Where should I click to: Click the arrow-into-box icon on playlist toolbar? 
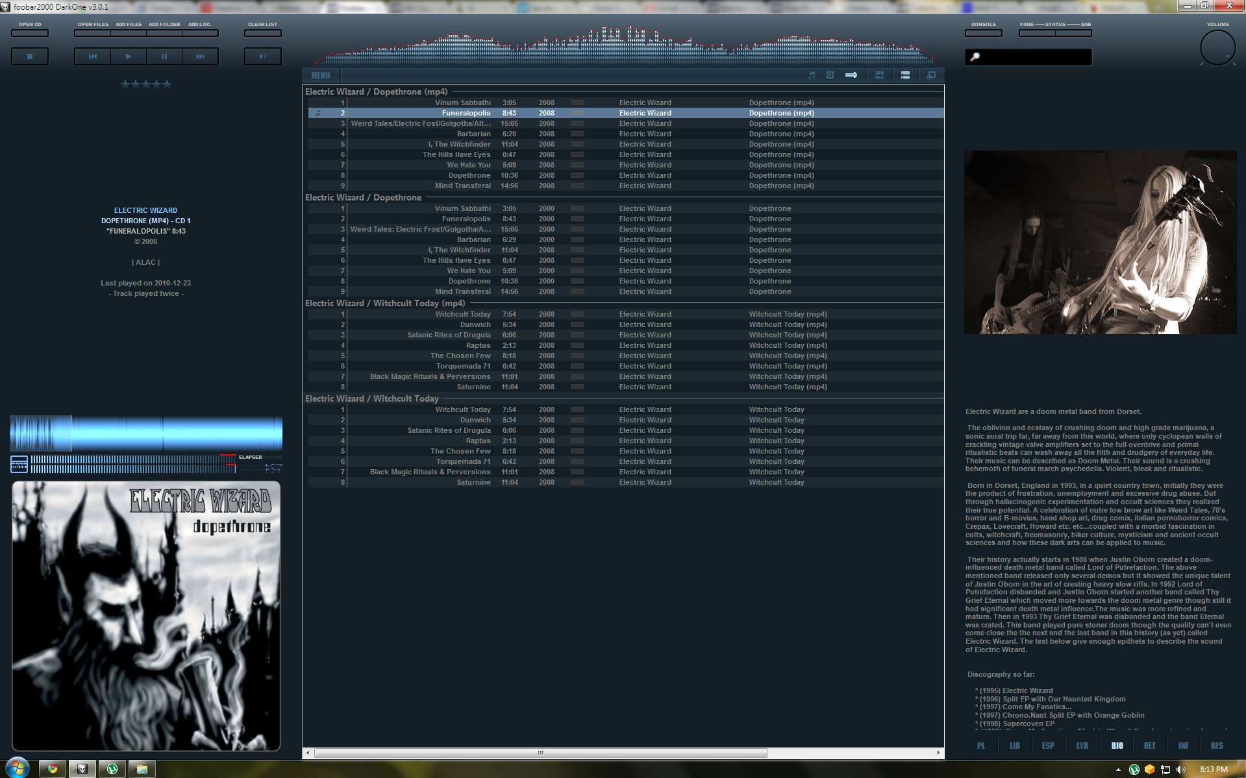[x=830, y=75]
